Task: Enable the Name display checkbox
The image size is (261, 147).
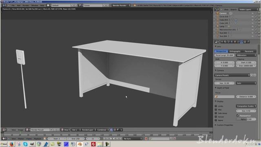Action: tap(216, 120)
